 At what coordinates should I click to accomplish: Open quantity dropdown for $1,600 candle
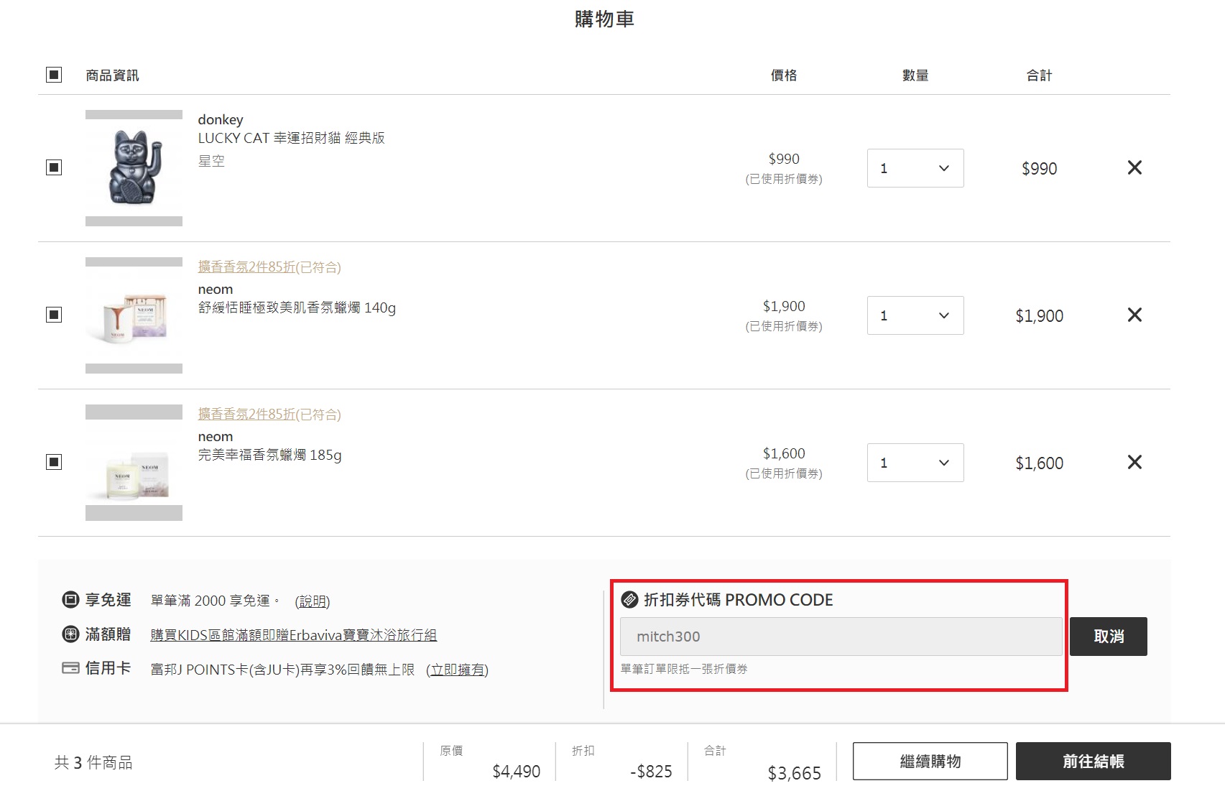coord(915,463)
